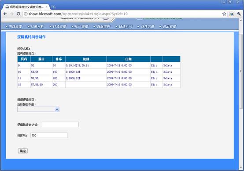Click the date cell in page 12 row
The image size is (244, 171).
click(128, 85)
